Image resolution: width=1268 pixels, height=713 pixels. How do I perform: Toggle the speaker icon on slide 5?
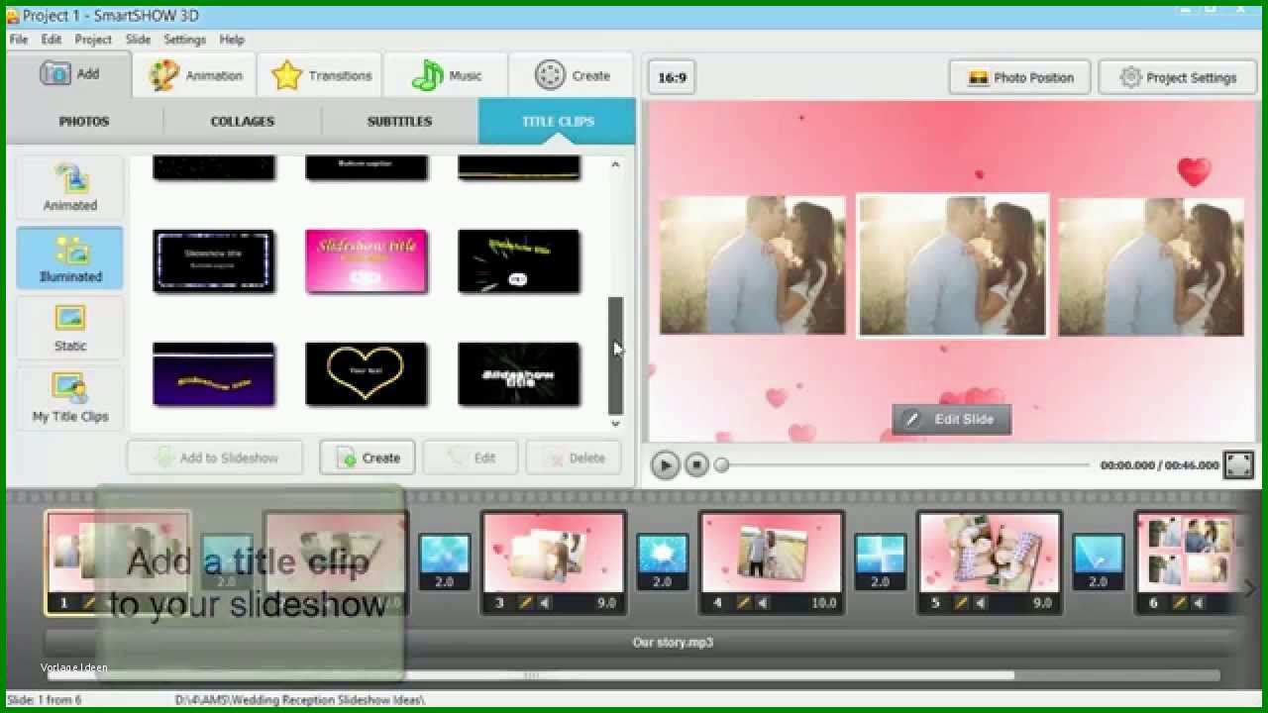tap(981, 602)
